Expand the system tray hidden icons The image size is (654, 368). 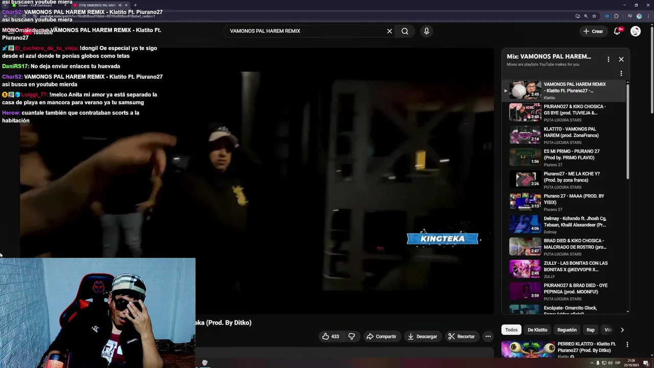592,363
